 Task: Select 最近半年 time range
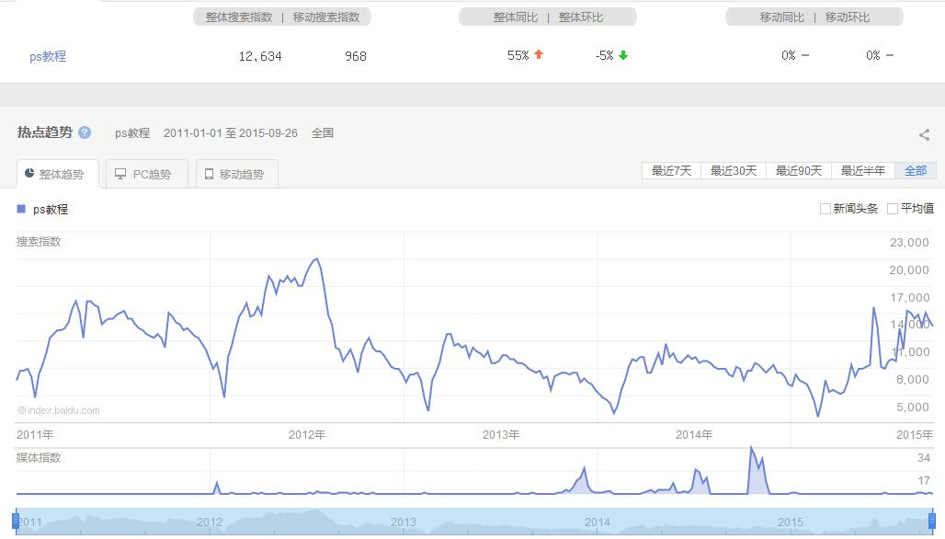coord(863,171)
